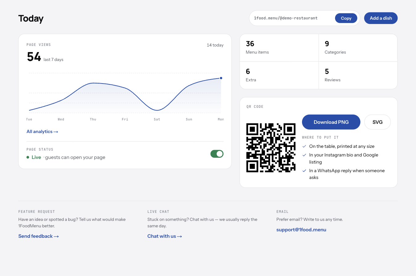
Task: Copy the menu page URL
Action: coord(346,18)
